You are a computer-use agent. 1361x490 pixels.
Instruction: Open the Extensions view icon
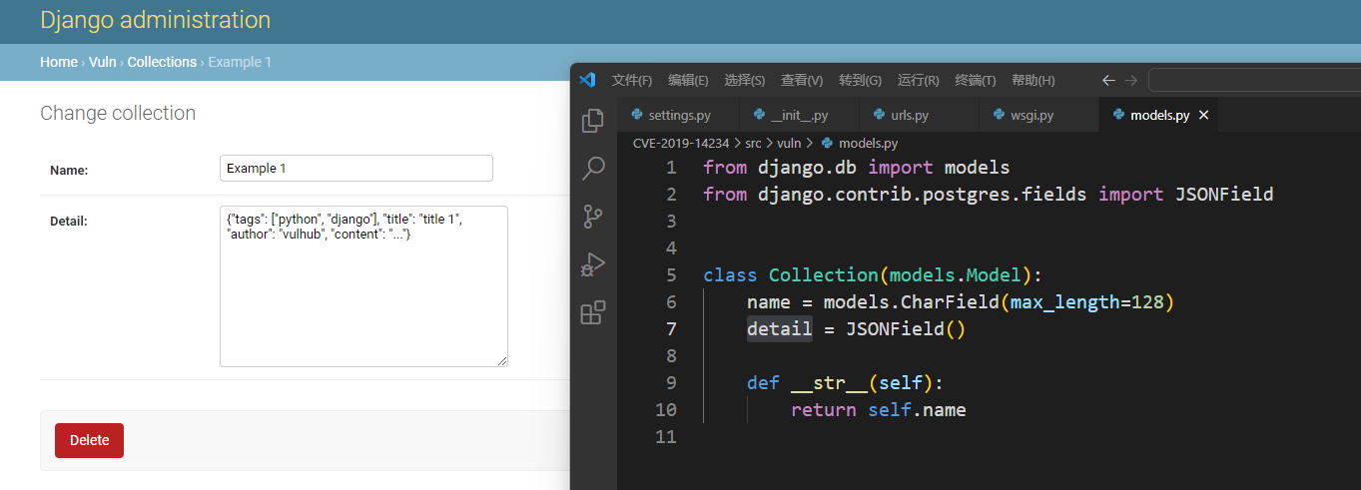pos(592,313)
